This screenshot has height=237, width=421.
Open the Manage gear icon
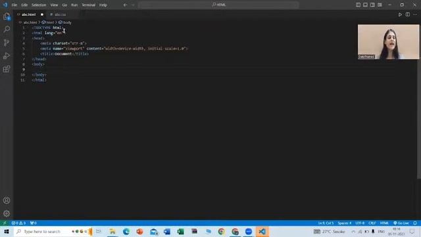(x=7, y=213)
